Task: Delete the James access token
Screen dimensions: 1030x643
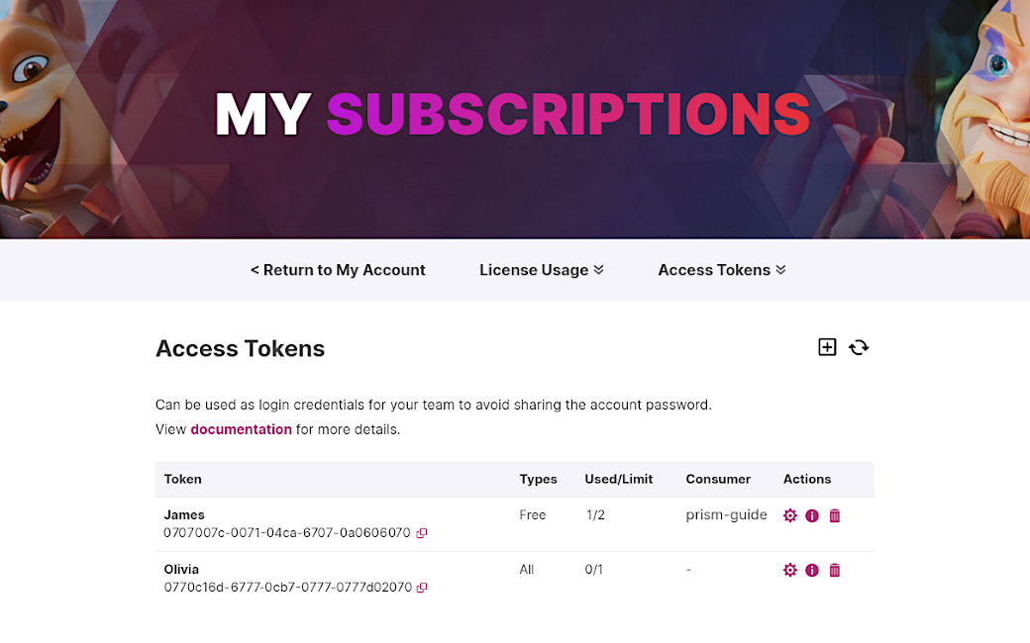Action: click(x=835, y=515)
